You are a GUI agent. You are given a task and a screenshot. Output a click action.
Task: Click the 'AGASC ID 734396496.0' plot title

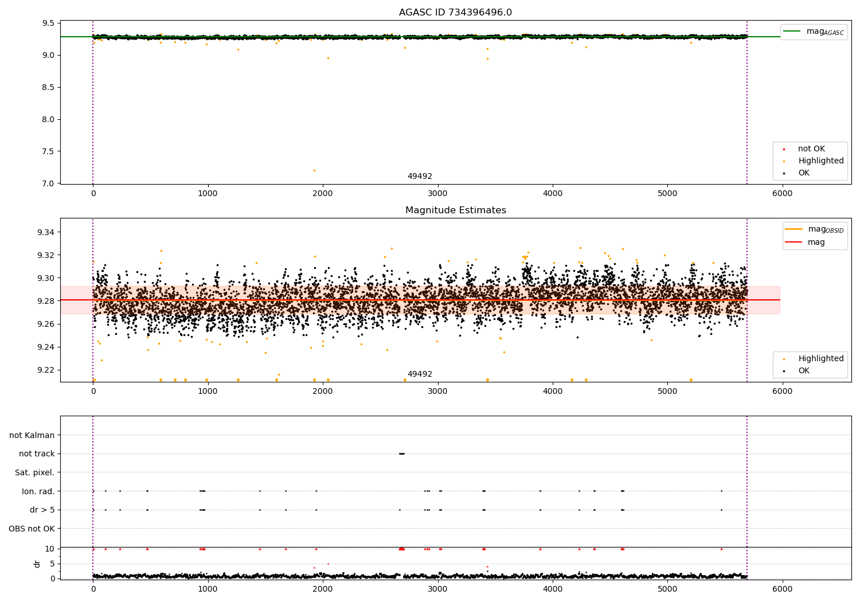pyautogui.click(x=455, y=13)
